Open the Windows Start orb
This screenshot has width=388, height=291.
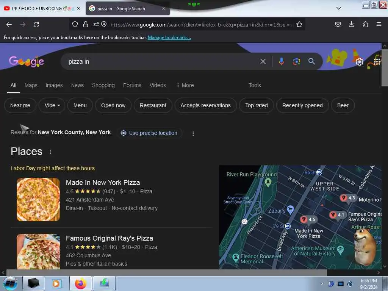(x=10, y=283)
